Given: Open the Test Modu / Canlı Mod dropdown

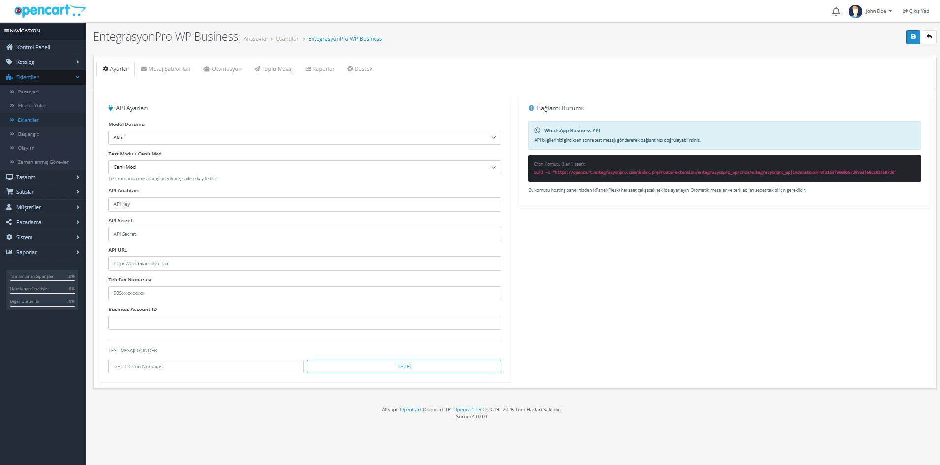Looking at the screenshot, I should (x=305, y=167).
